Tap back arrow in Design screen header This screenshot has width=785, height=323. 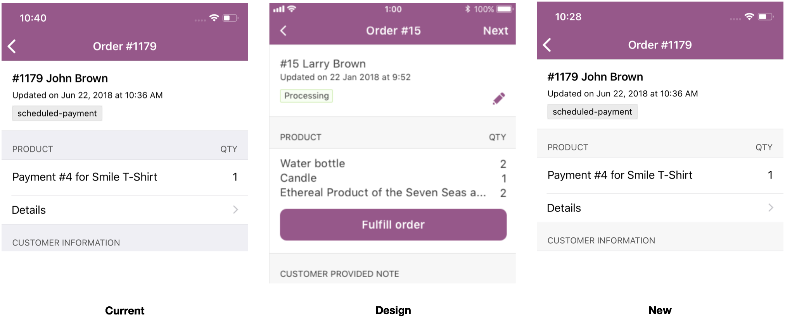(x=284, y=31)
